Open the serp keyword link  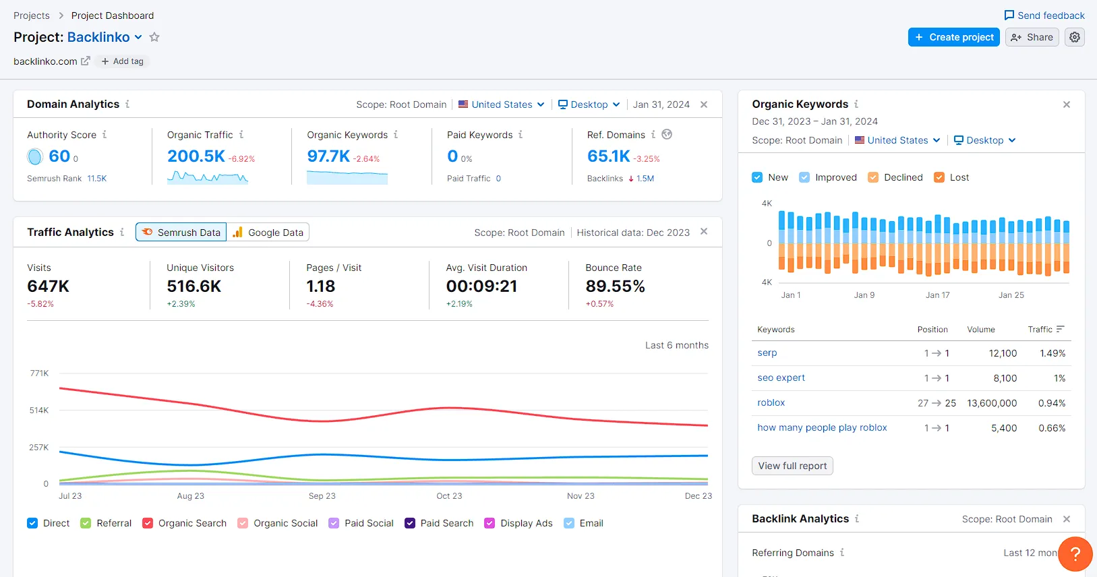pos(767,353)
